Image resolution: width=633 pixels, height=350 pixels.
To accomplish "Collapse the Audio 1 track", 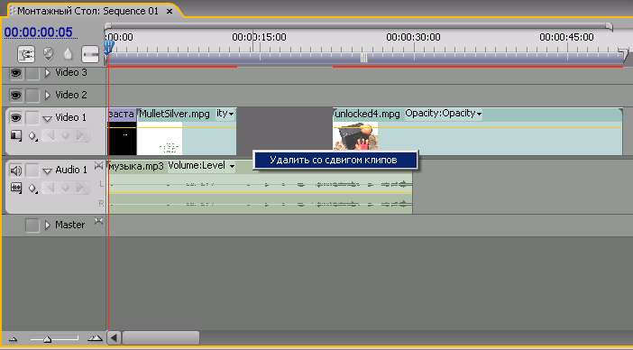I will click(x=48, y=170).
